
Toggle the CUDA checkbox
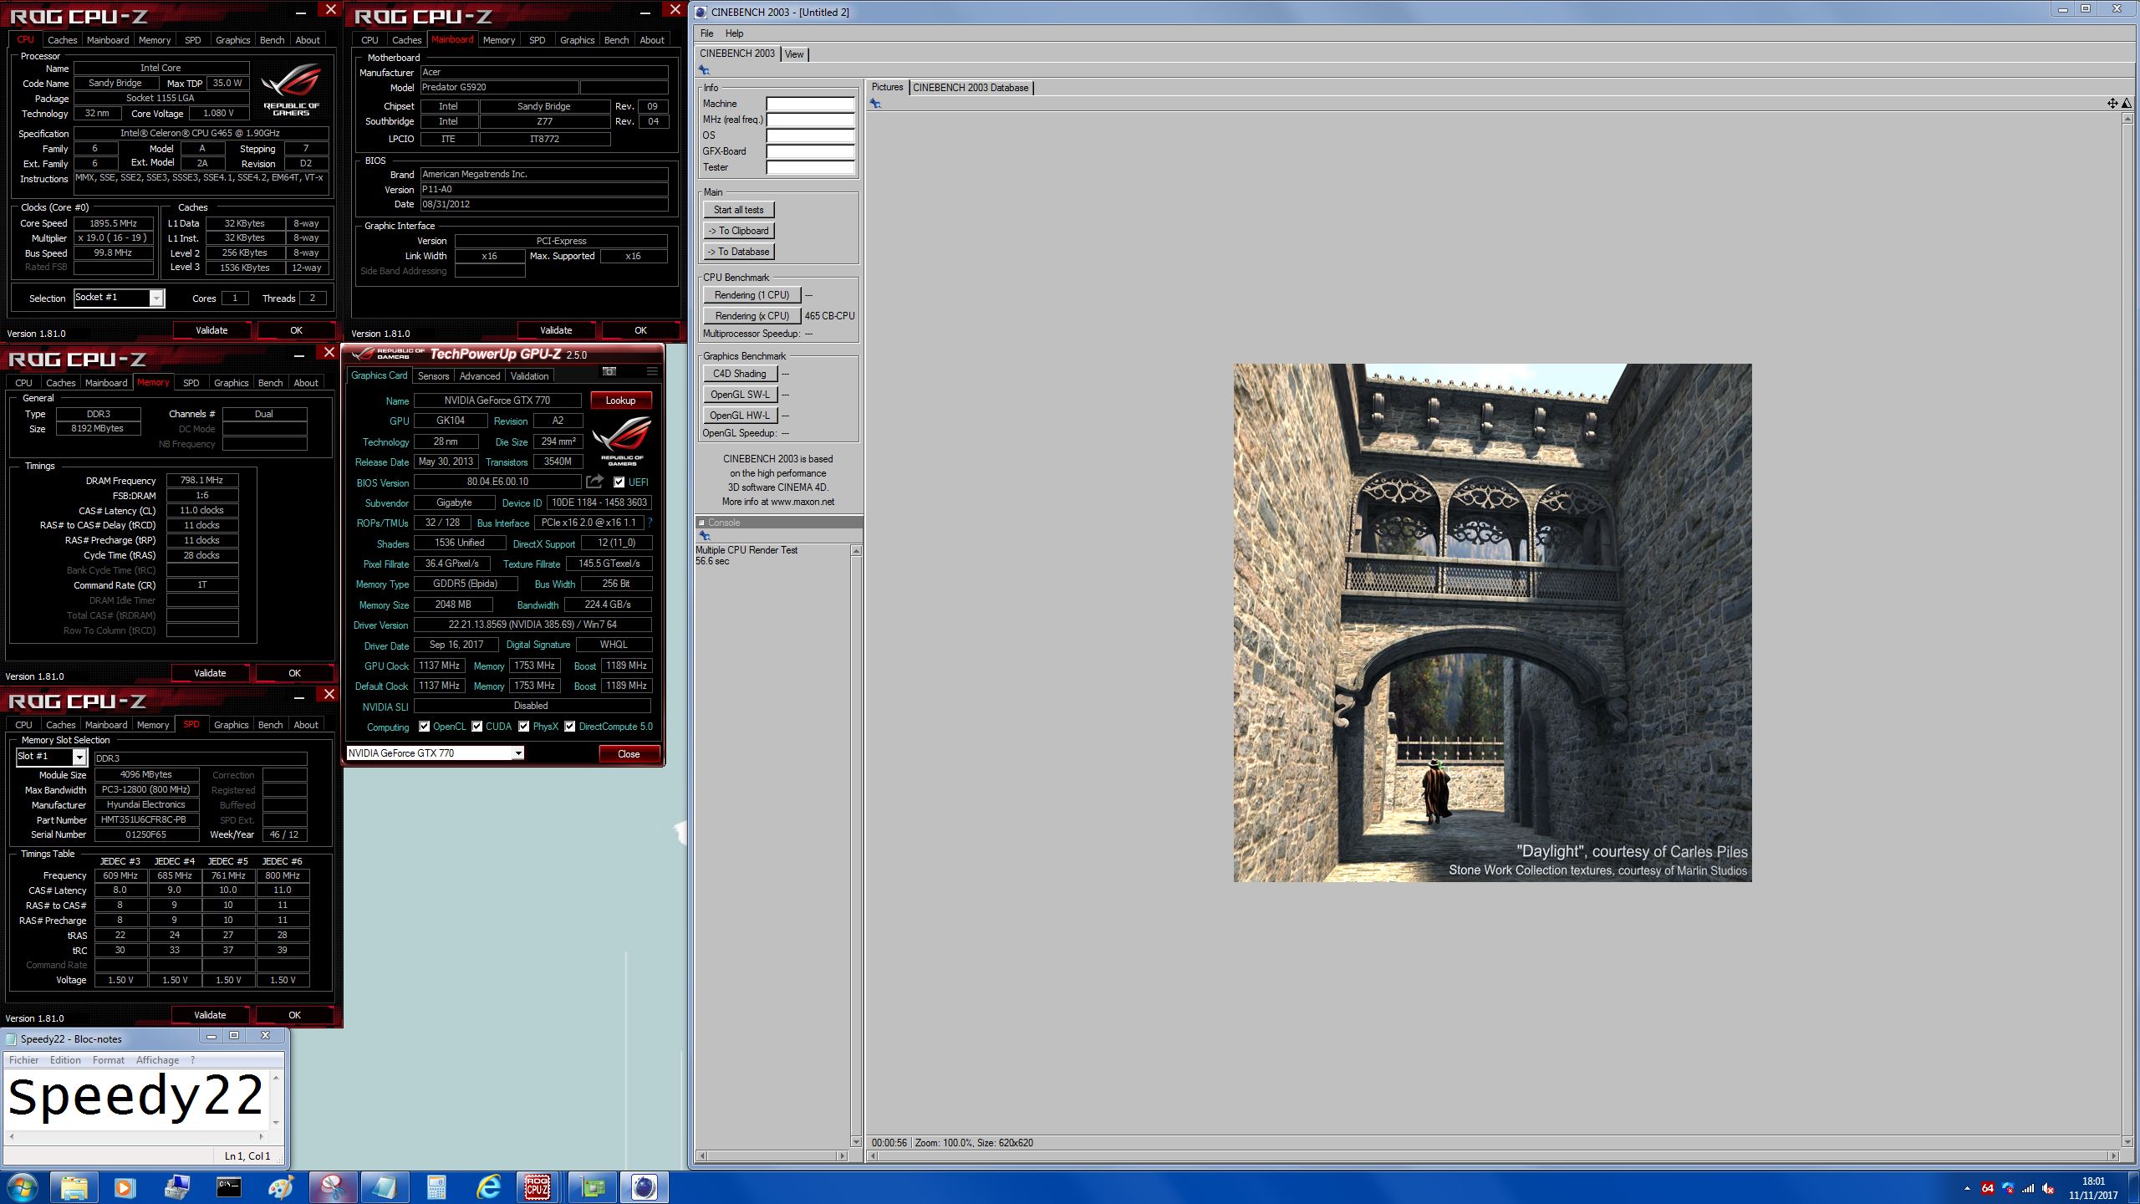click(x=476, y=727)
